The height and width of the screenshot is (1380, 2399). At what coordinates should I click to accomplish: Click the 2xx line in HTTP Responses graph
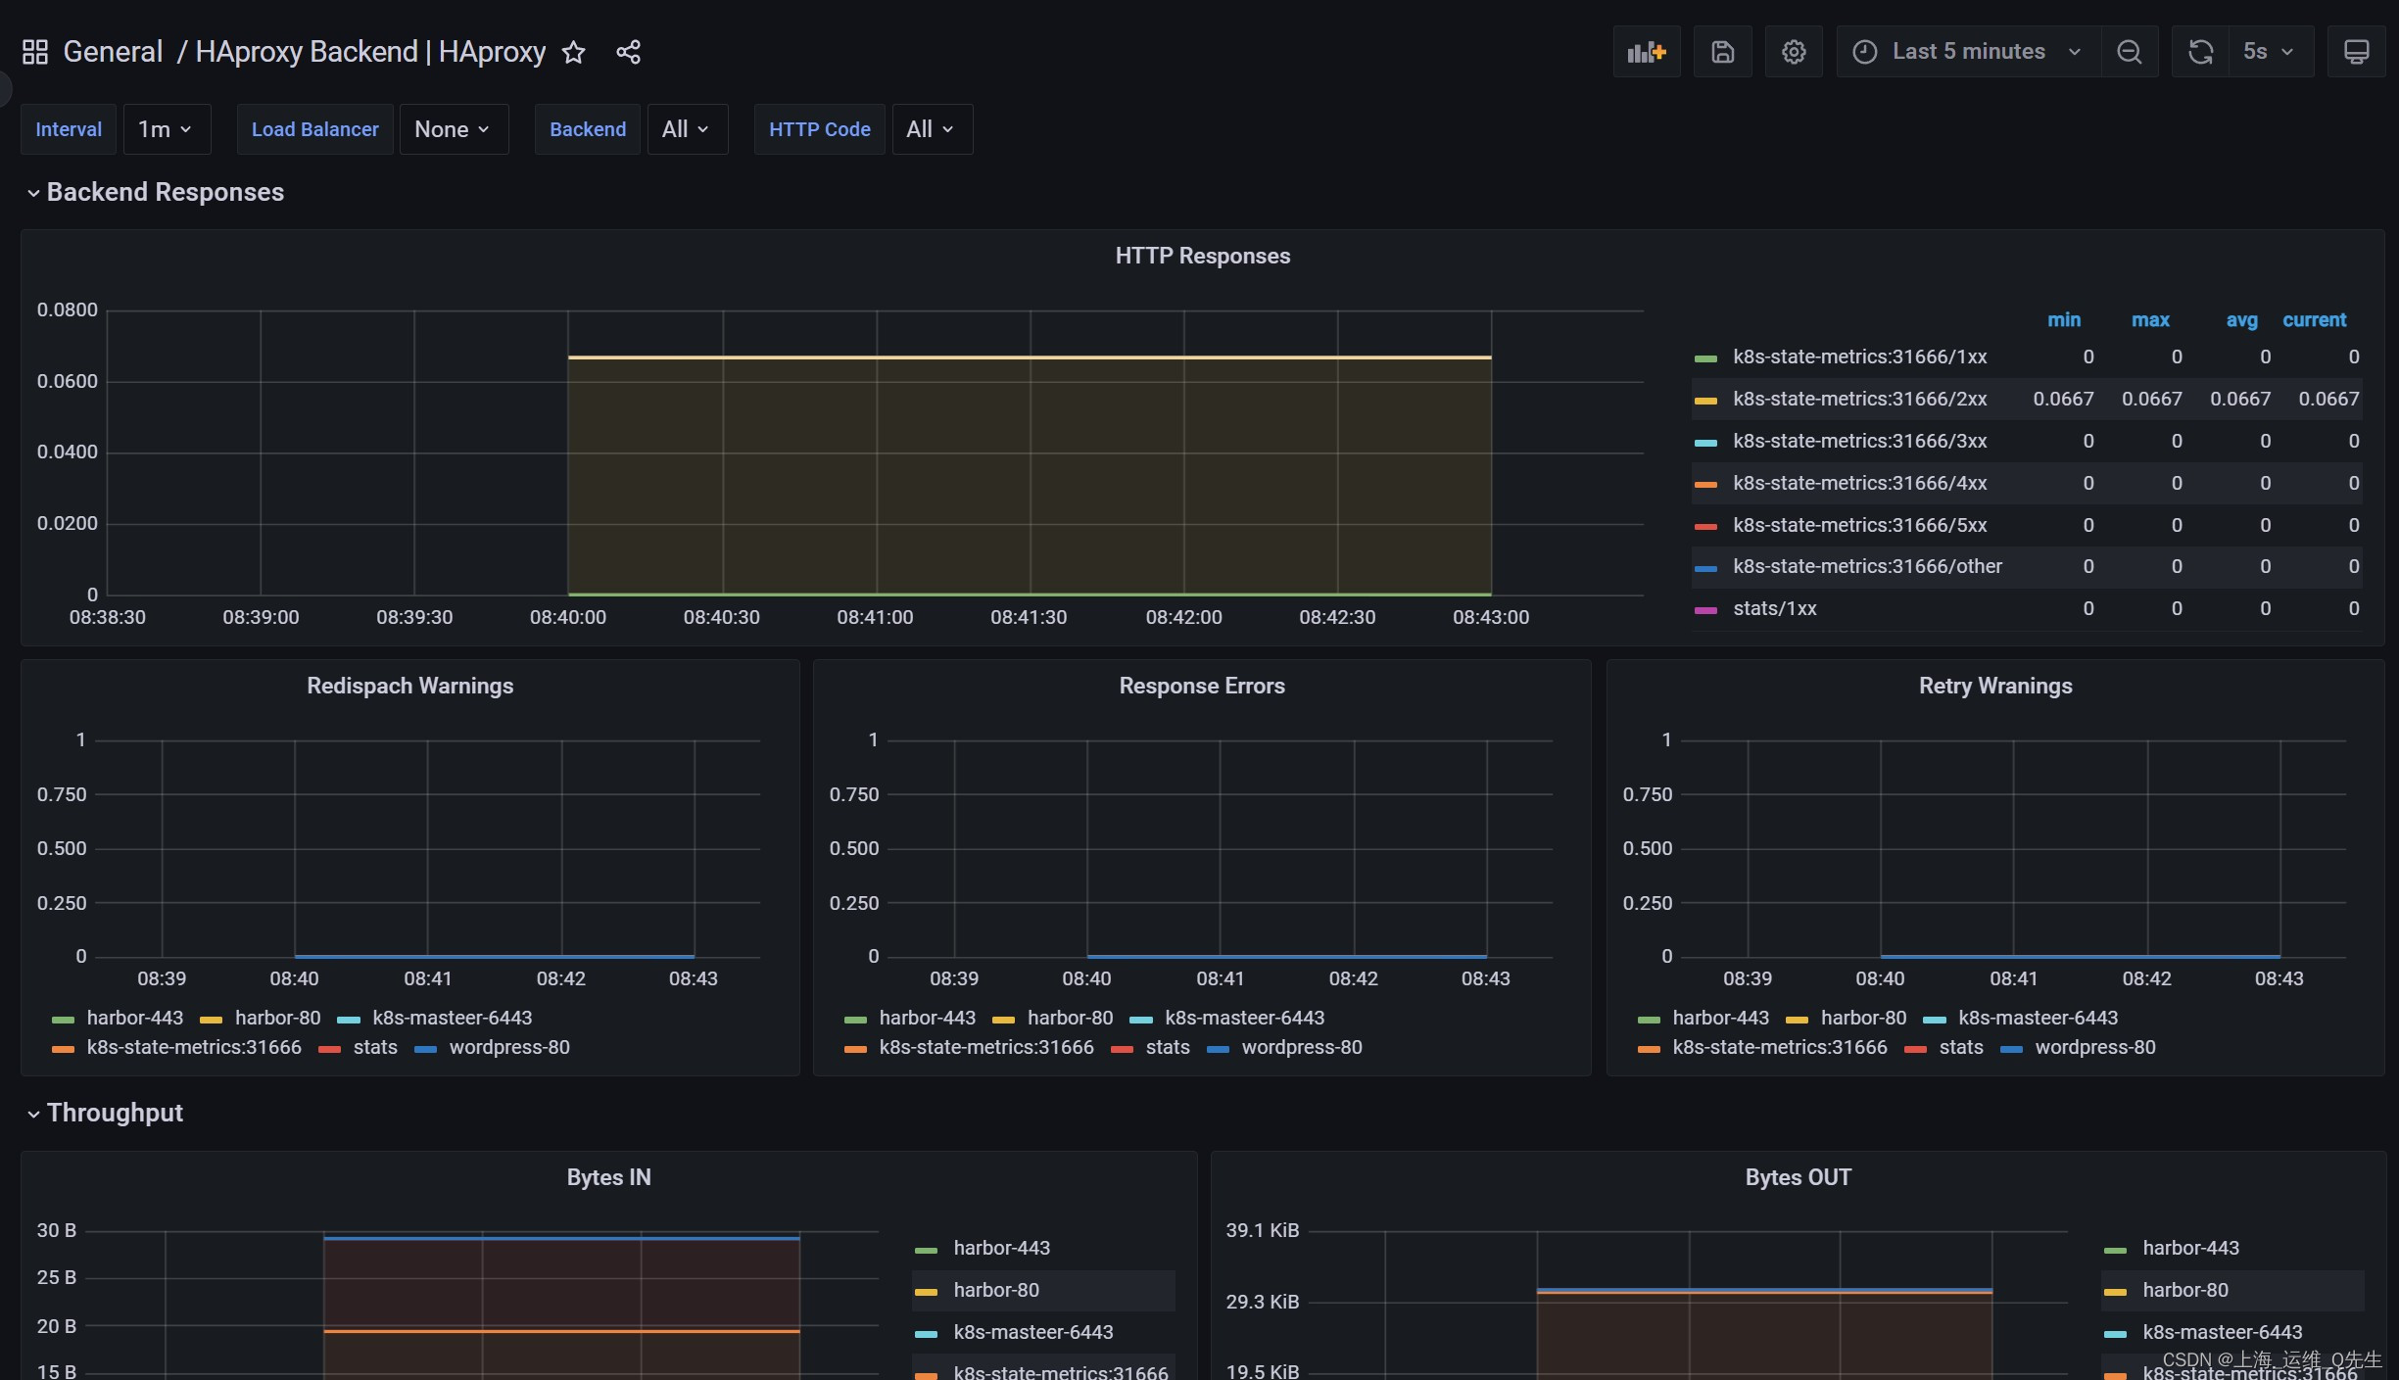pyautogui.click(x=1029, y=357)
